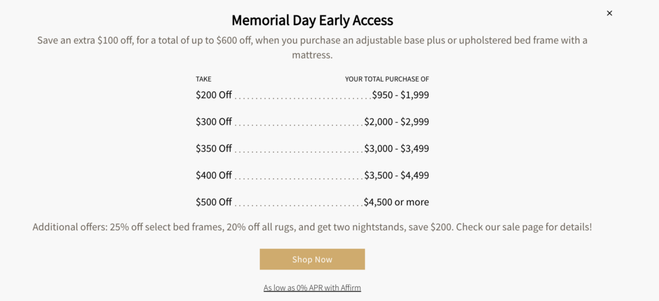Select the $200 Off discount label
The image size is (659, 301).
tap(214, 95)
